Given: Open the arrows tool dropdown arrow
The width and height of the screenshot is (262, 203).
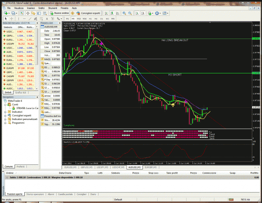Looking at the screenshot, I should [x=61, y=19].
